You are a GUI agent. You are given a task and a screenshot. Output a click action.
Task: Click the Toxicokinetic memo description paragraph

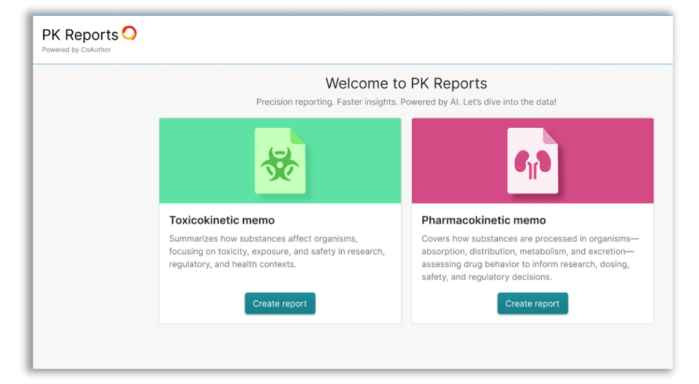[277, 251]
